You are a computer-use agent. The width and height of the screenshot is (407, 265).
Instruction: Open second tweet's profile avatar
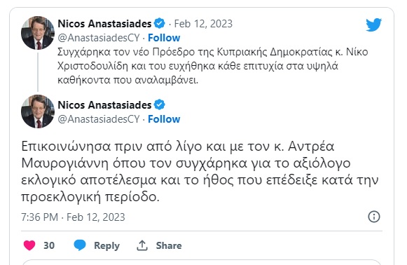pyautogui.click(x=38, y=111)
